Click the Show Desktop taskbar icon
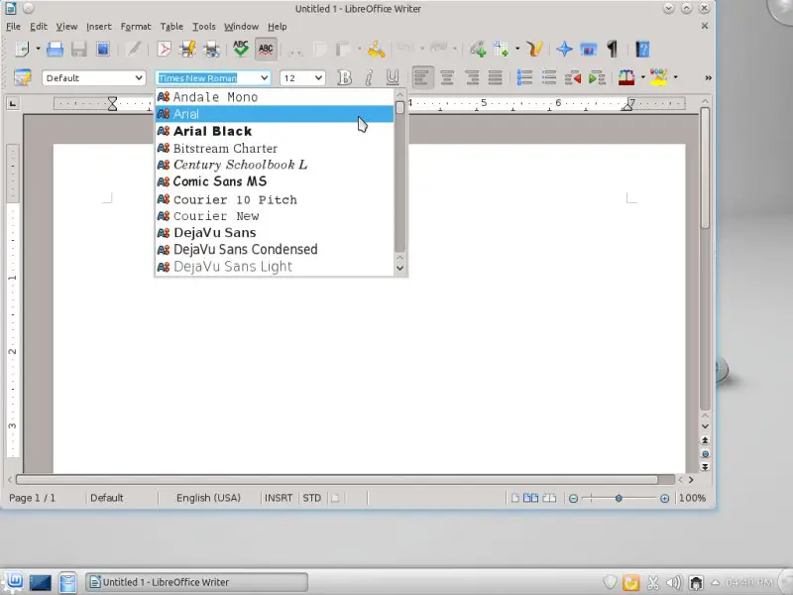 click(41, 582)
